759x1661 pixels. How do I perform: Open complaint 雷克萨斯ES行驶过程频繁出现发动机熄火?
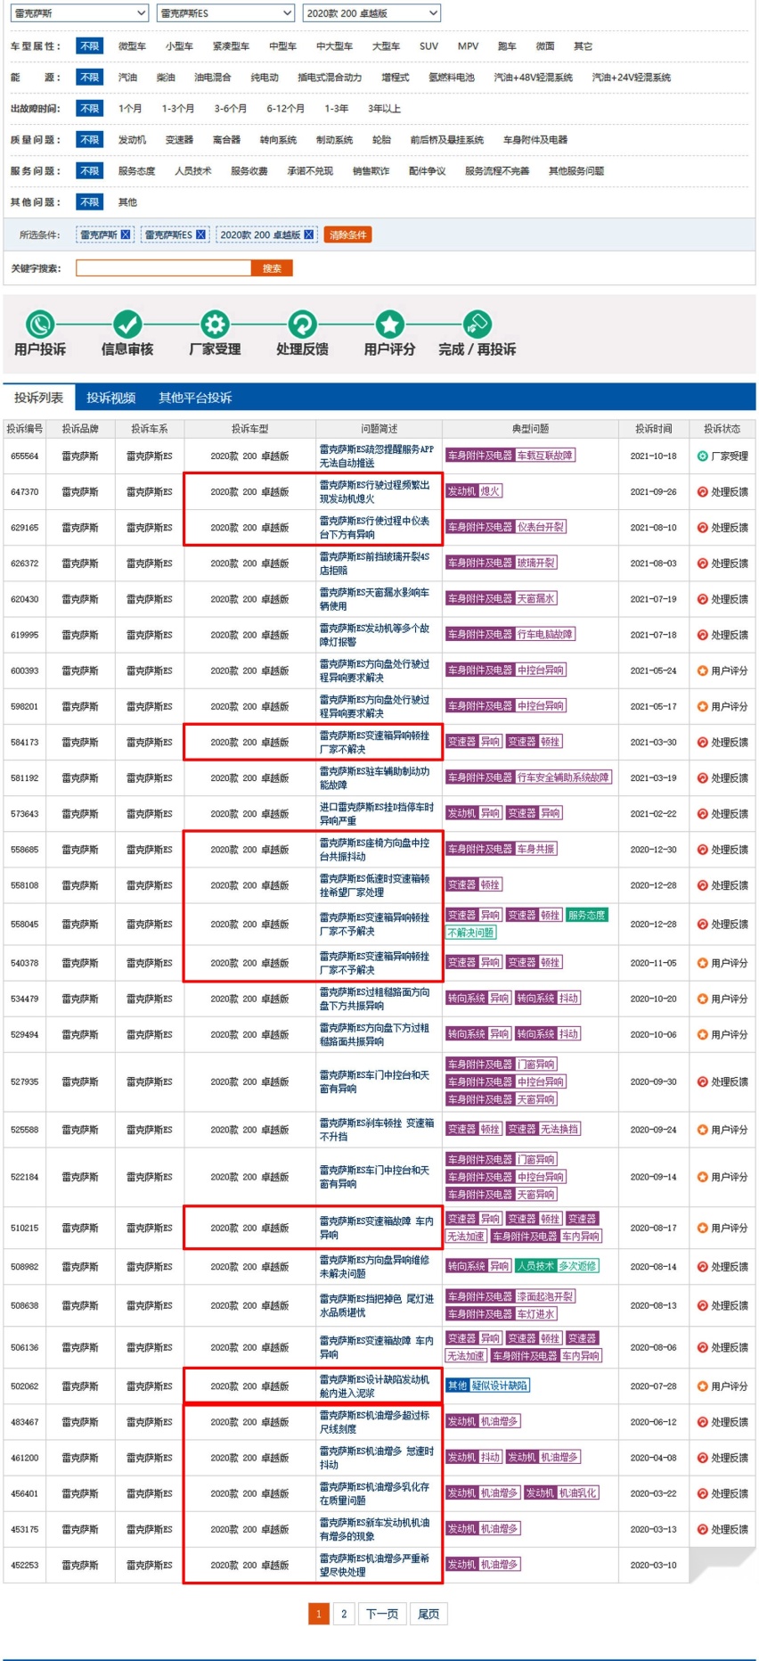point(375,492)
